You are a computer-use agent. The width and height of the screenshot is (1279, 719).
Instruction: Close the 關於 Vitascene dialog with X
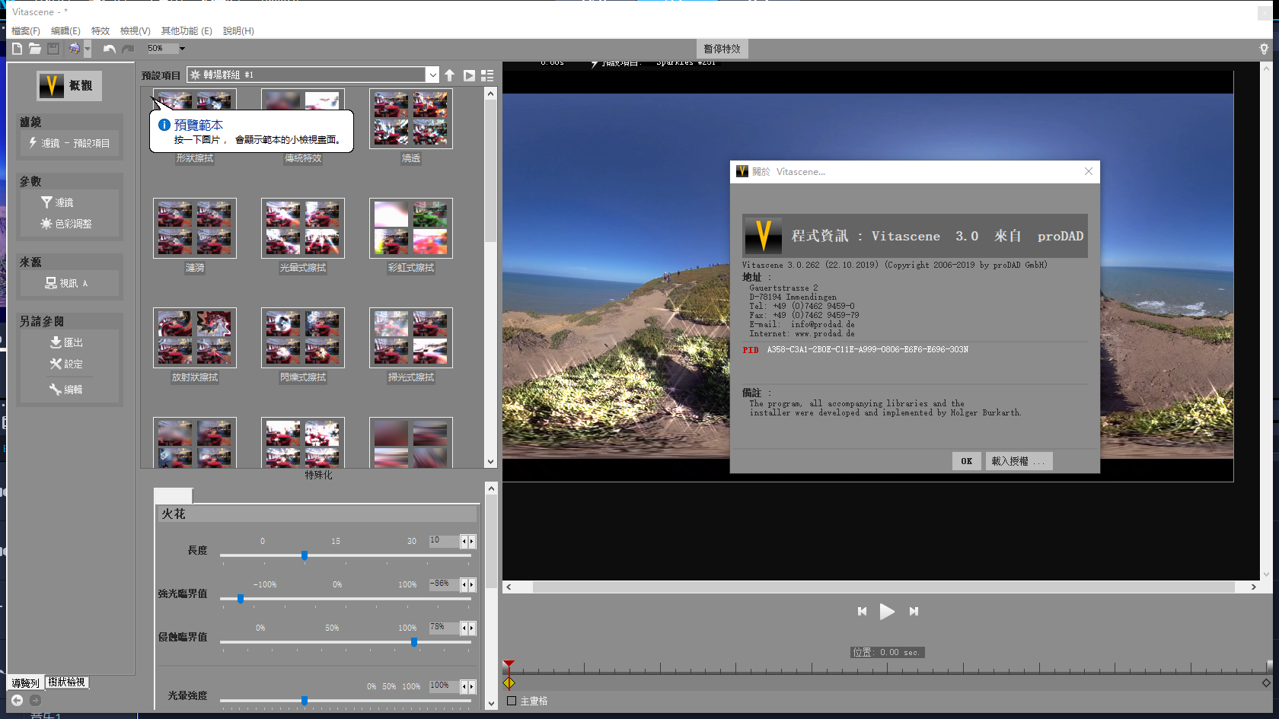[1089, 171]
